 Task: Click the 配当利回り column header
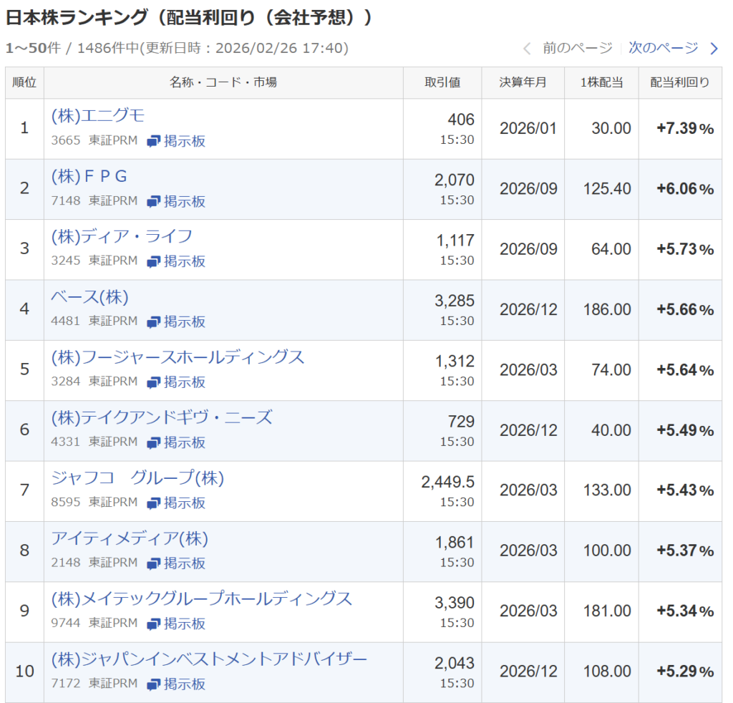[680, 82]
